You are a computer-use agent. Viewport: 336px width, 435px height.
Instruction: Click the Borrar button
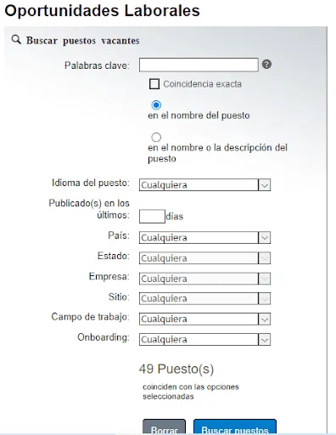pyautogui.click(x=164, y=427)
